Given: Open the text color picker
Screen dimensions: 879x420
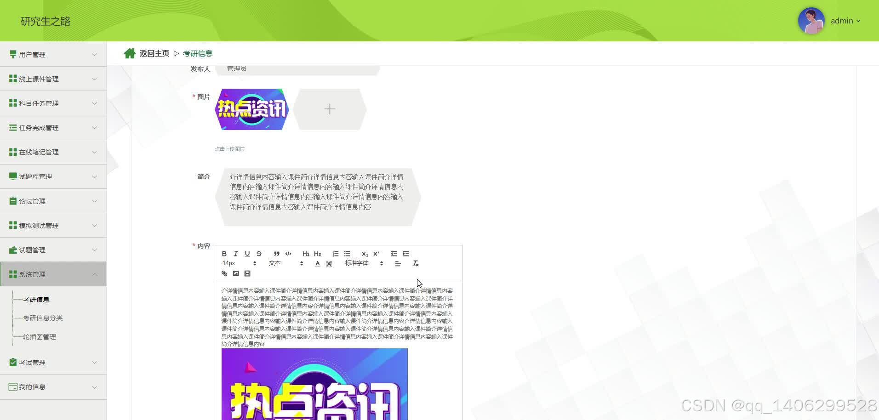Looking at the screenshot, I should [x=317, y=263].
